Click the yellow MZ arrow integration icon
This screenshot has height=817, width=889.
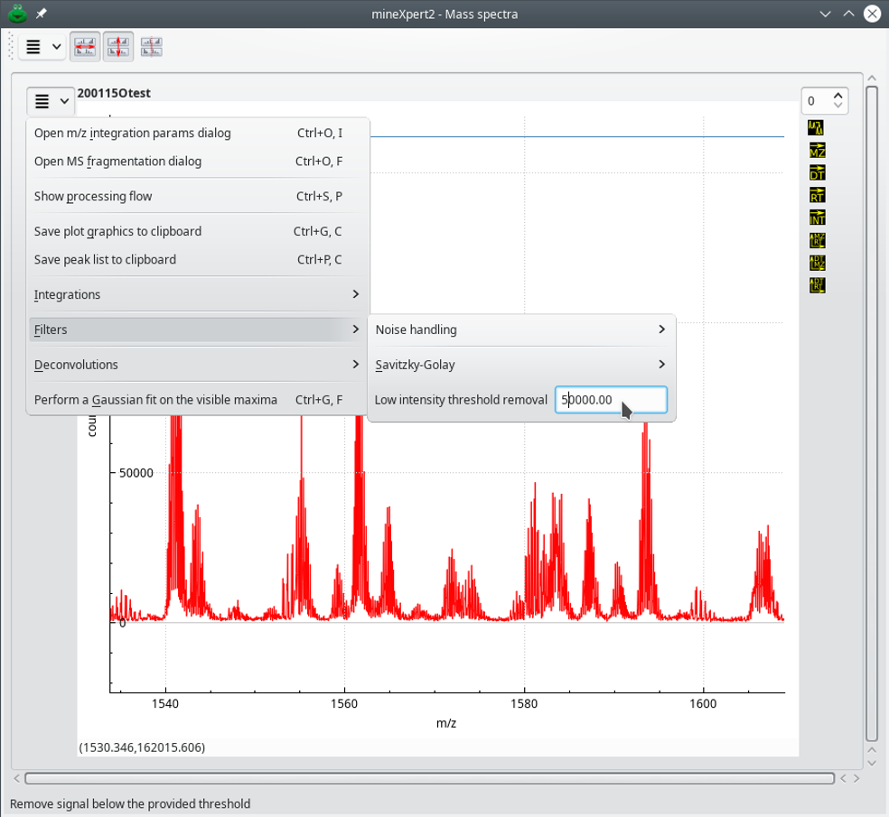click(816, 151)
